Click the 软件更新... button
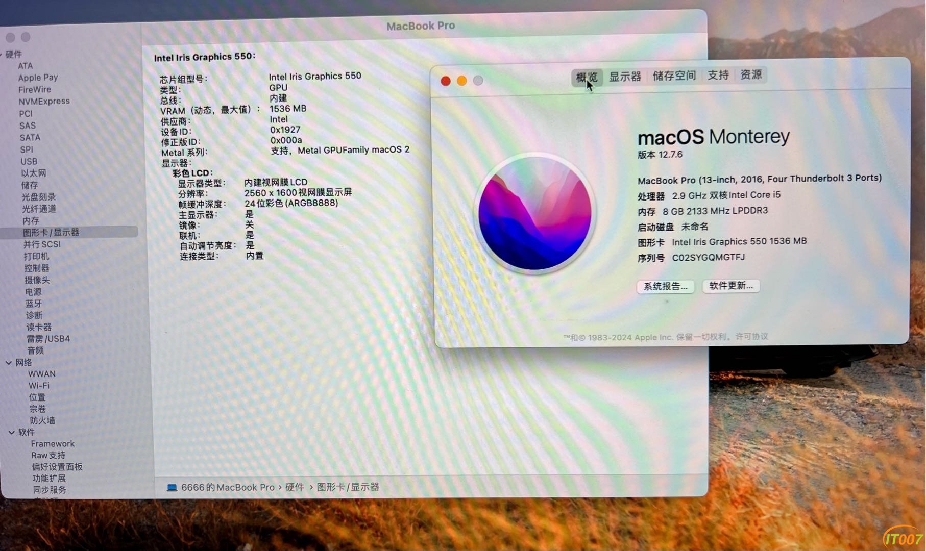Image resolution: width=926 pixels, height=551 pixels. click(730, 286)
